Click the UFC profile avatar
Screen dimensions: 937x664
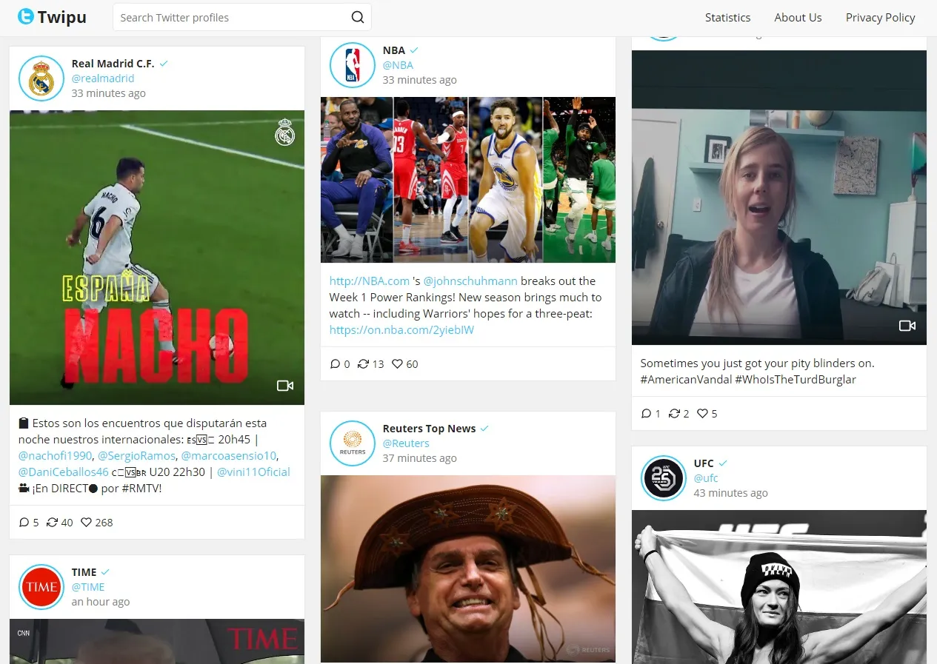point(664,478)
